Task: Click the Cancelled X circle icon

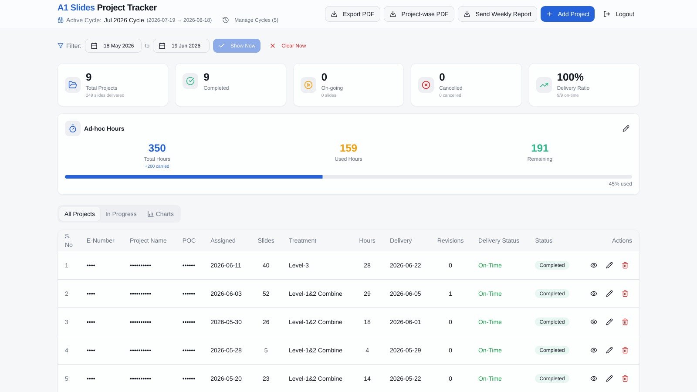Action: coord(426,85)
